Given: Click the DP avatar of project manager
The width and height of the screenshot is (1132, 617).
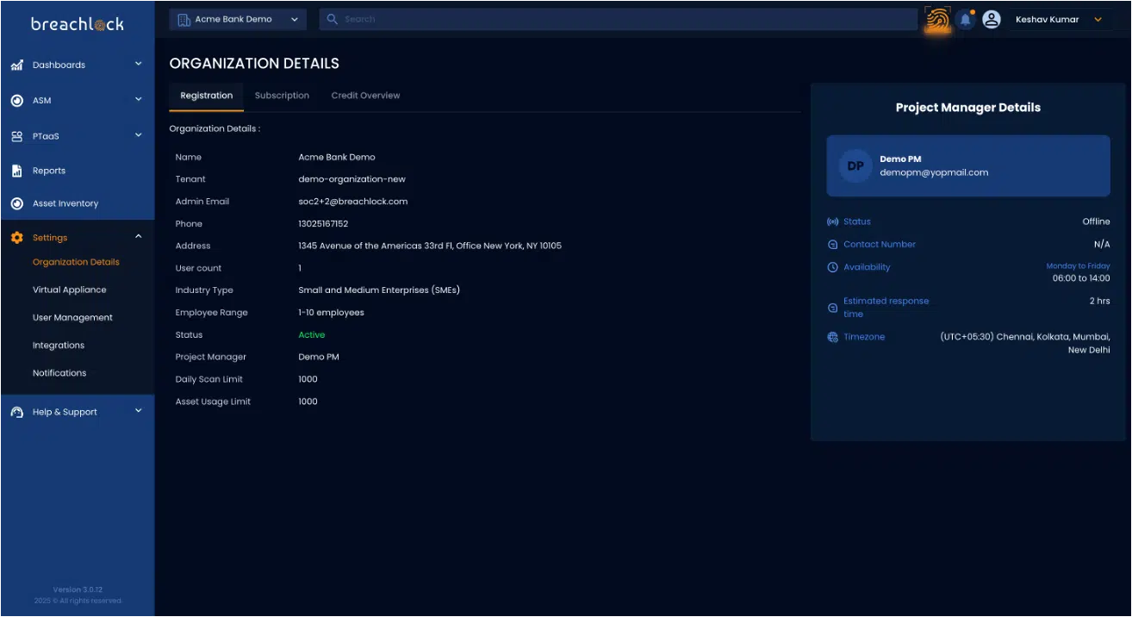Looking at the screenshot, I should pos(855,165).
